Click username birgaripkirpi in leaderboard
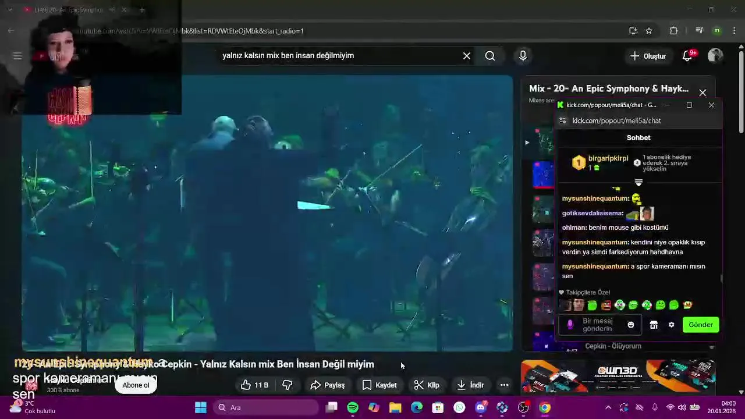This screenshot has width=745, height=419. (x=608, y=158)
